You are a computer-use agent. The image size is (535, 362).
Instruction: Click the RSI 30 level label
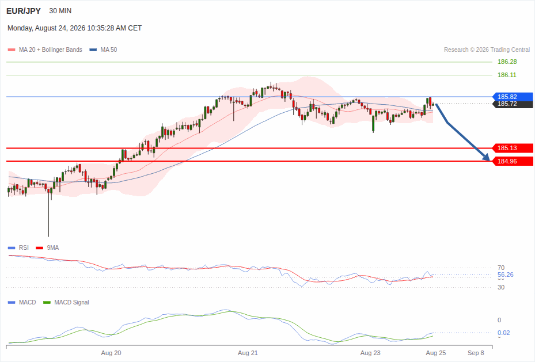(501, 287)
